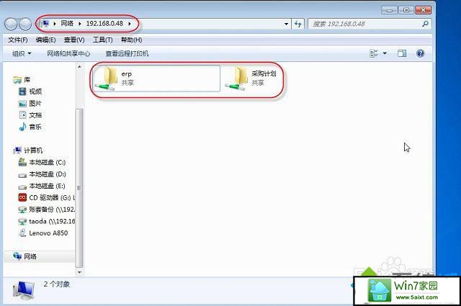Click the Forward navigation arrow button
Image resolution: width=461 pixels, height=306 pixels.
coord(25,24)
